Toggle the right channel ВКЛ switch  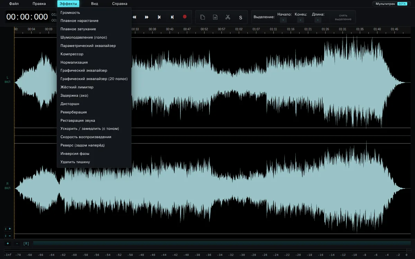[x=7, y=188]
